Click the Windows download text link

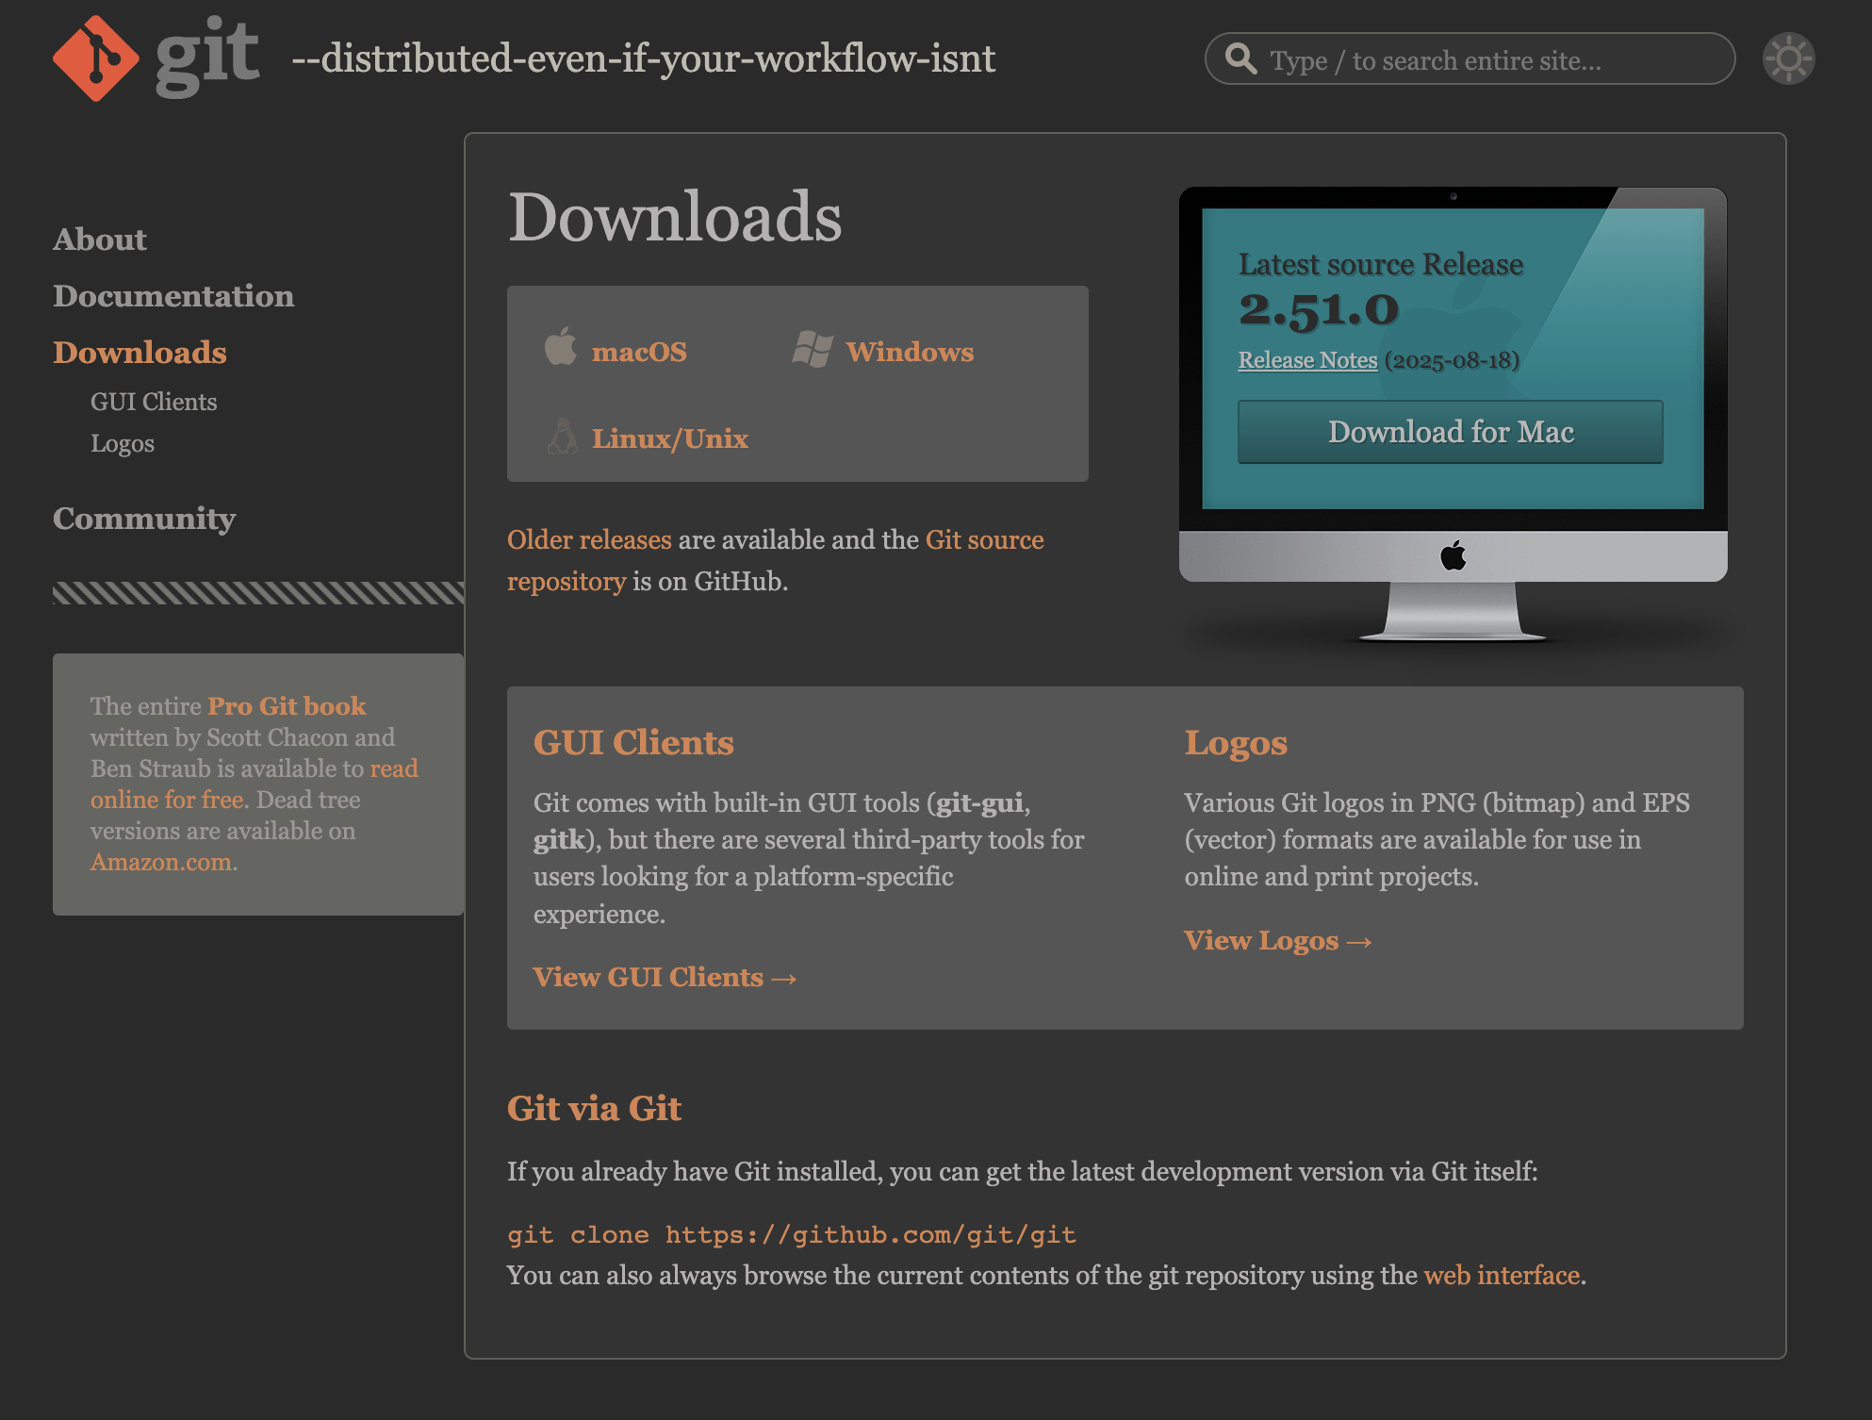[x=910, y=352]
